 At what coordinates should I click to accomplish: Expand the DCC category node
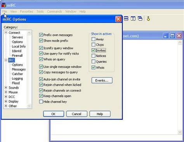pos(6,97)
